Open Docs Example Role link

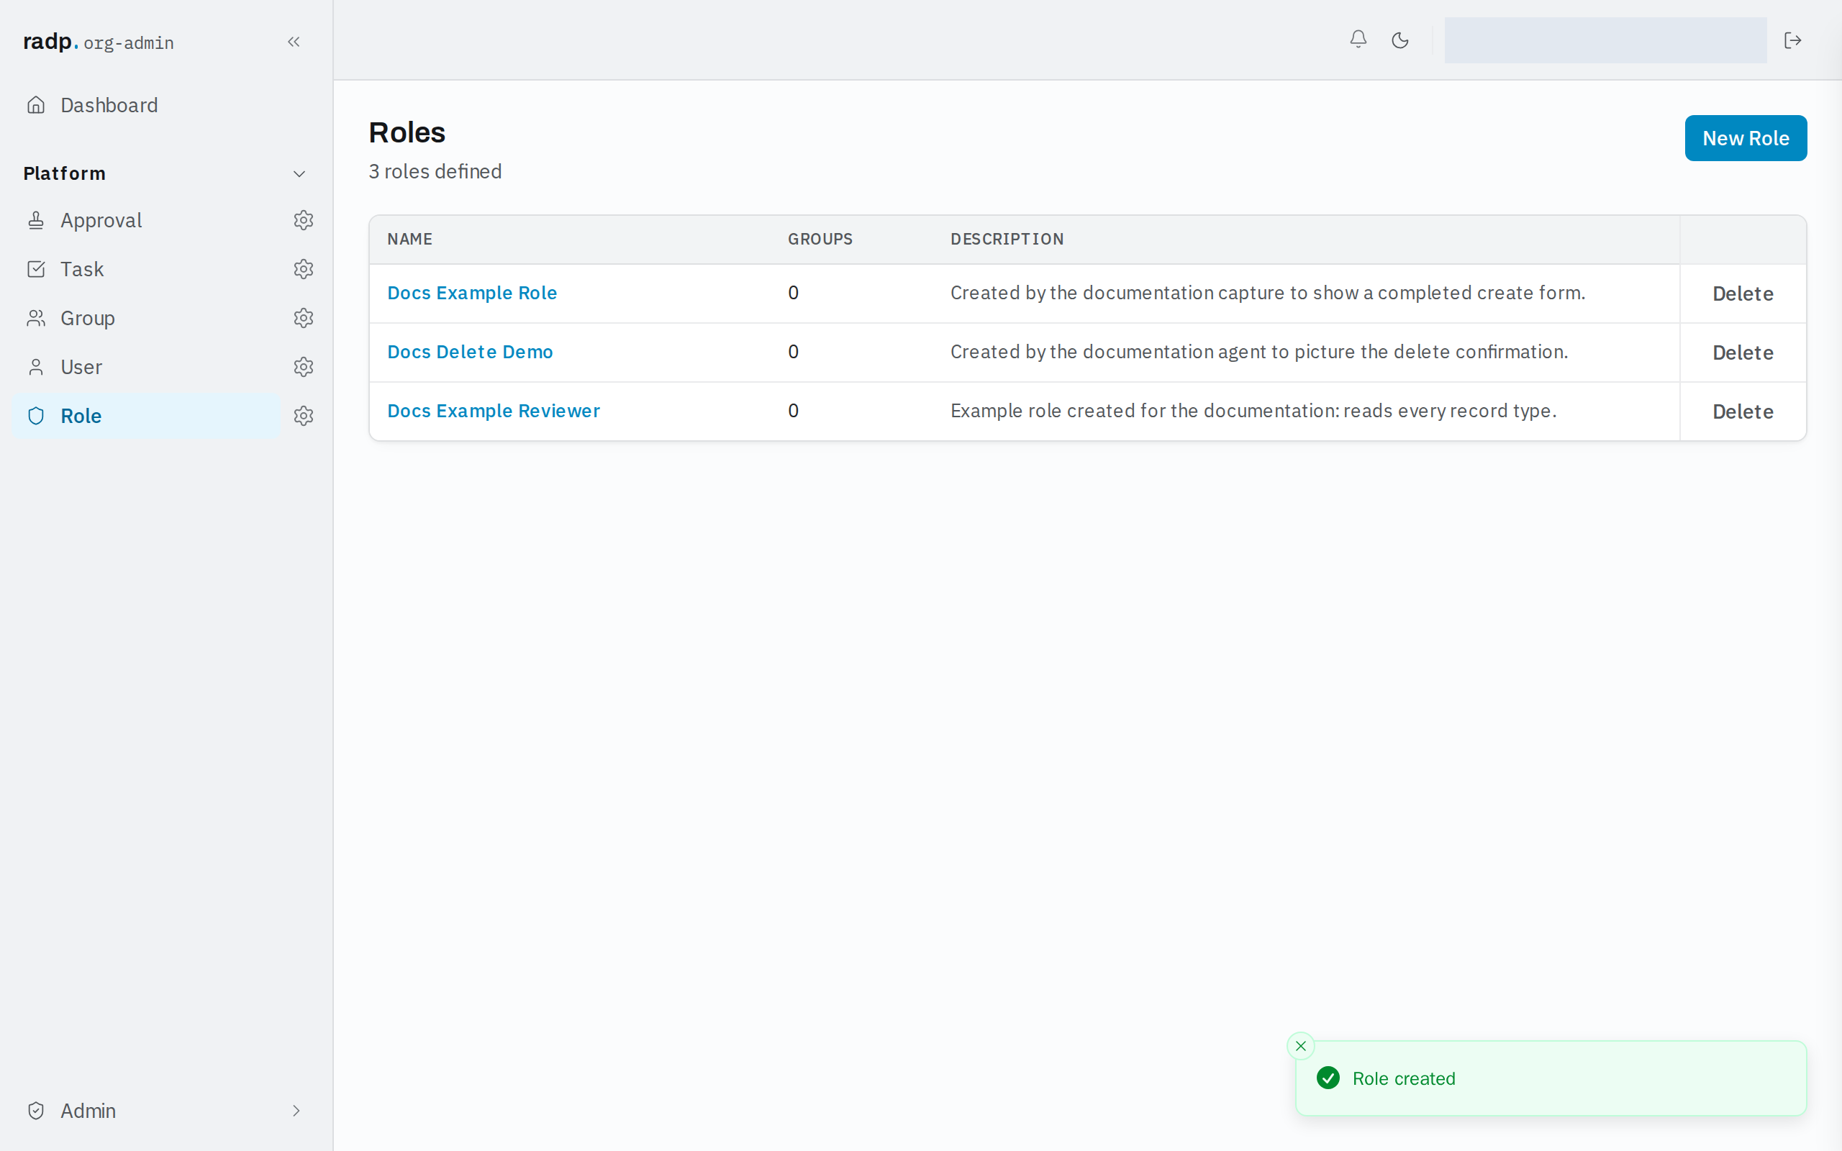pyautogui.click(x=472, y=293)
